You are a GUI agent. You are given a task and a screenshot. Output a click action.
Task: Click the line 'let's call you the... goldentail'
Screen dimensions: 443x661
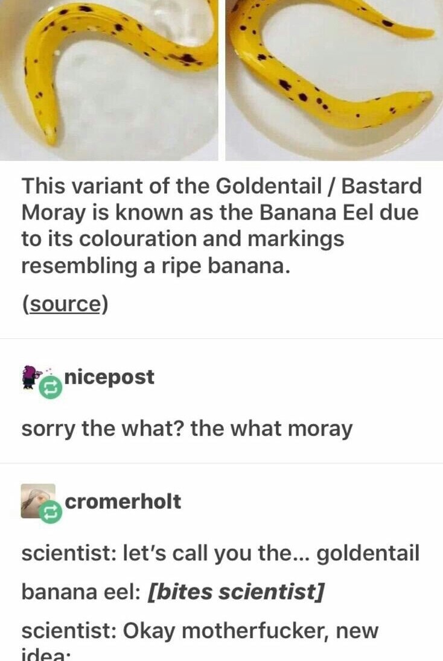[271, 553]
